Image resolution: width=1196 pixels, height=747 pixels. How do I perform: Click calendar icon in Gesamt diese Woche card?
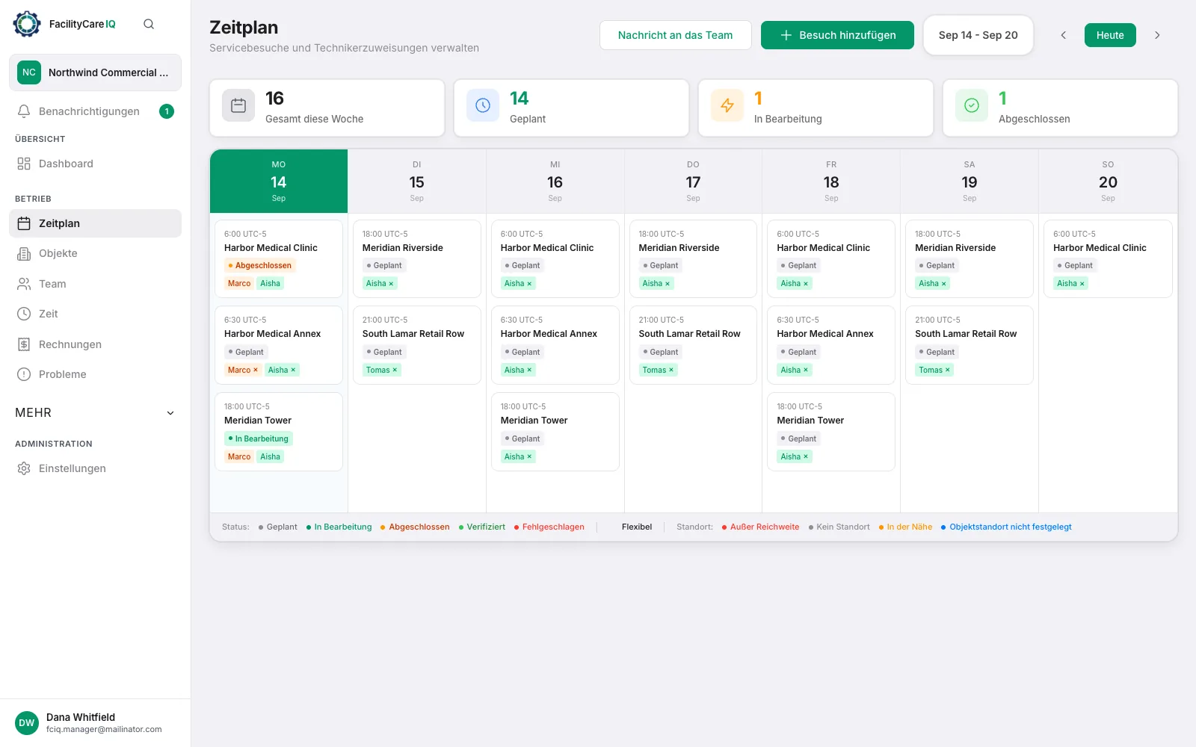click(238, 105)
